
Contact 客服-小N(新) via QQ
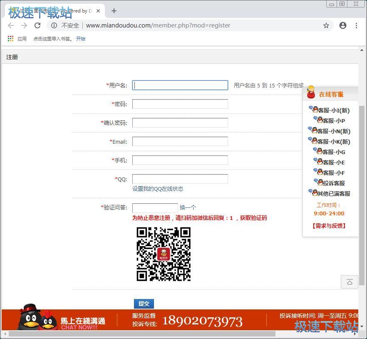point(329,131)
